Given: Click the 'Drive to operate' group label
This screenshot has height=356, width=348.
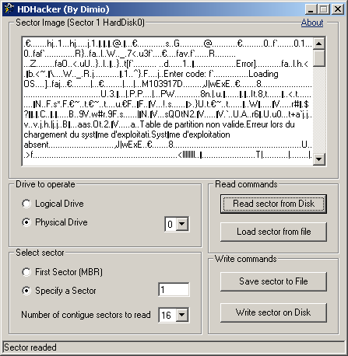Looking at the screenshot, I should pyautogui.click(x=45, y=184).
